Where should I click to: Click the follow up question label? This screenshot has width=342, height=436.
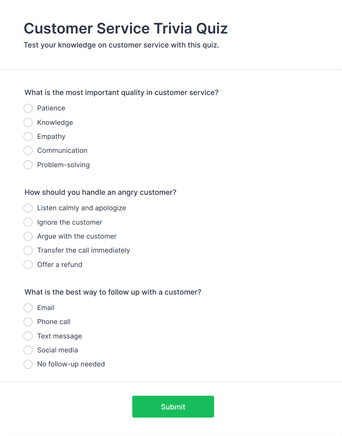point(113,292)
